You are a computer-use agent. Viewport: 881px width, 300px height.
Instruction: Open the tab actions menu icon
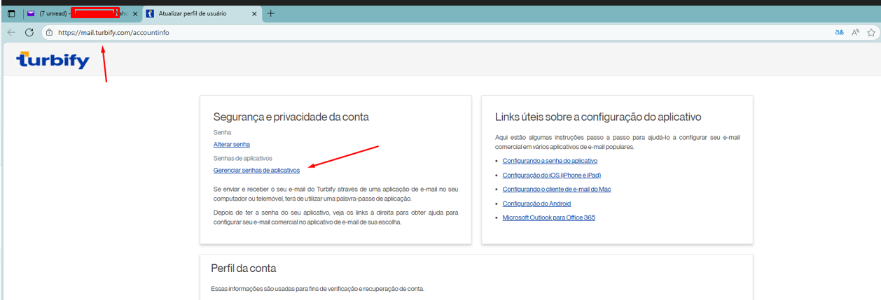[x=11, y=13]
